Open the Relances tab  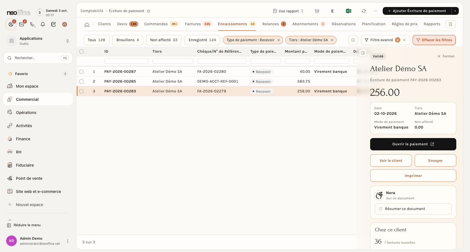point(274,24)
